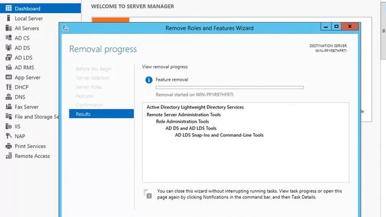The height and width of the screenshot is (217, 386).
Task: Click the Removal started status text
Action: (x=194, y=95)
